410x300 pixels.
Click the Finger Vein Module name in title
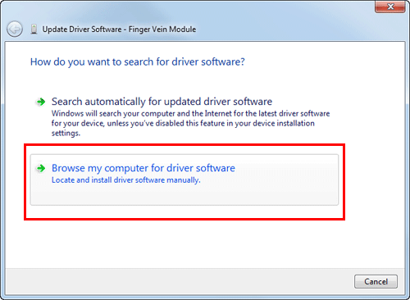[x=162, y=30]
